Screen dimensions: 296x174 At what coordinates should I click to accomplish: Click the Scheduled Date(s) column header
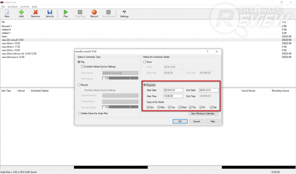click(x=40, y=91)
